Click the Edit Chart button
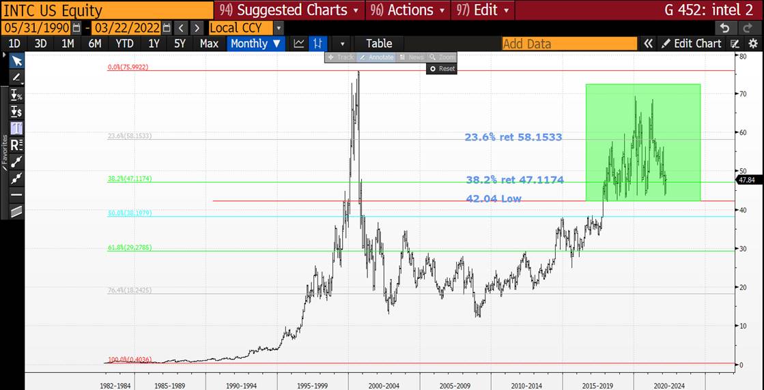Viewport: 764px width, 390px height. click(692, 44)
